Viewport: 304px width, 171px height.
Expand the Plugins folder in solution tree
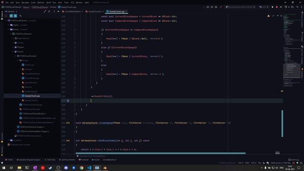13,47
